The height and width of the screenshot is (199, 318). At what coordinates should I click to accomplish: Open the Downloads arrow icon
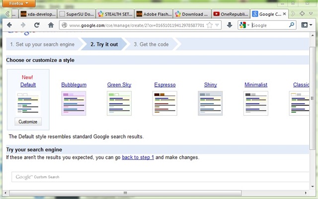point(230,25)
